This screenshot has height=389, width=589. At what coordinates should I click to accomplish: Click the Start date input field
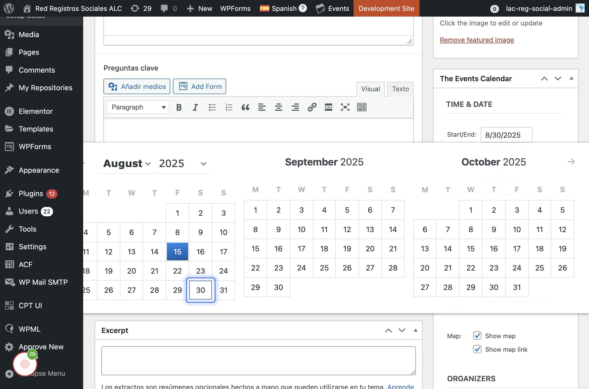click(x=506, y=135)
